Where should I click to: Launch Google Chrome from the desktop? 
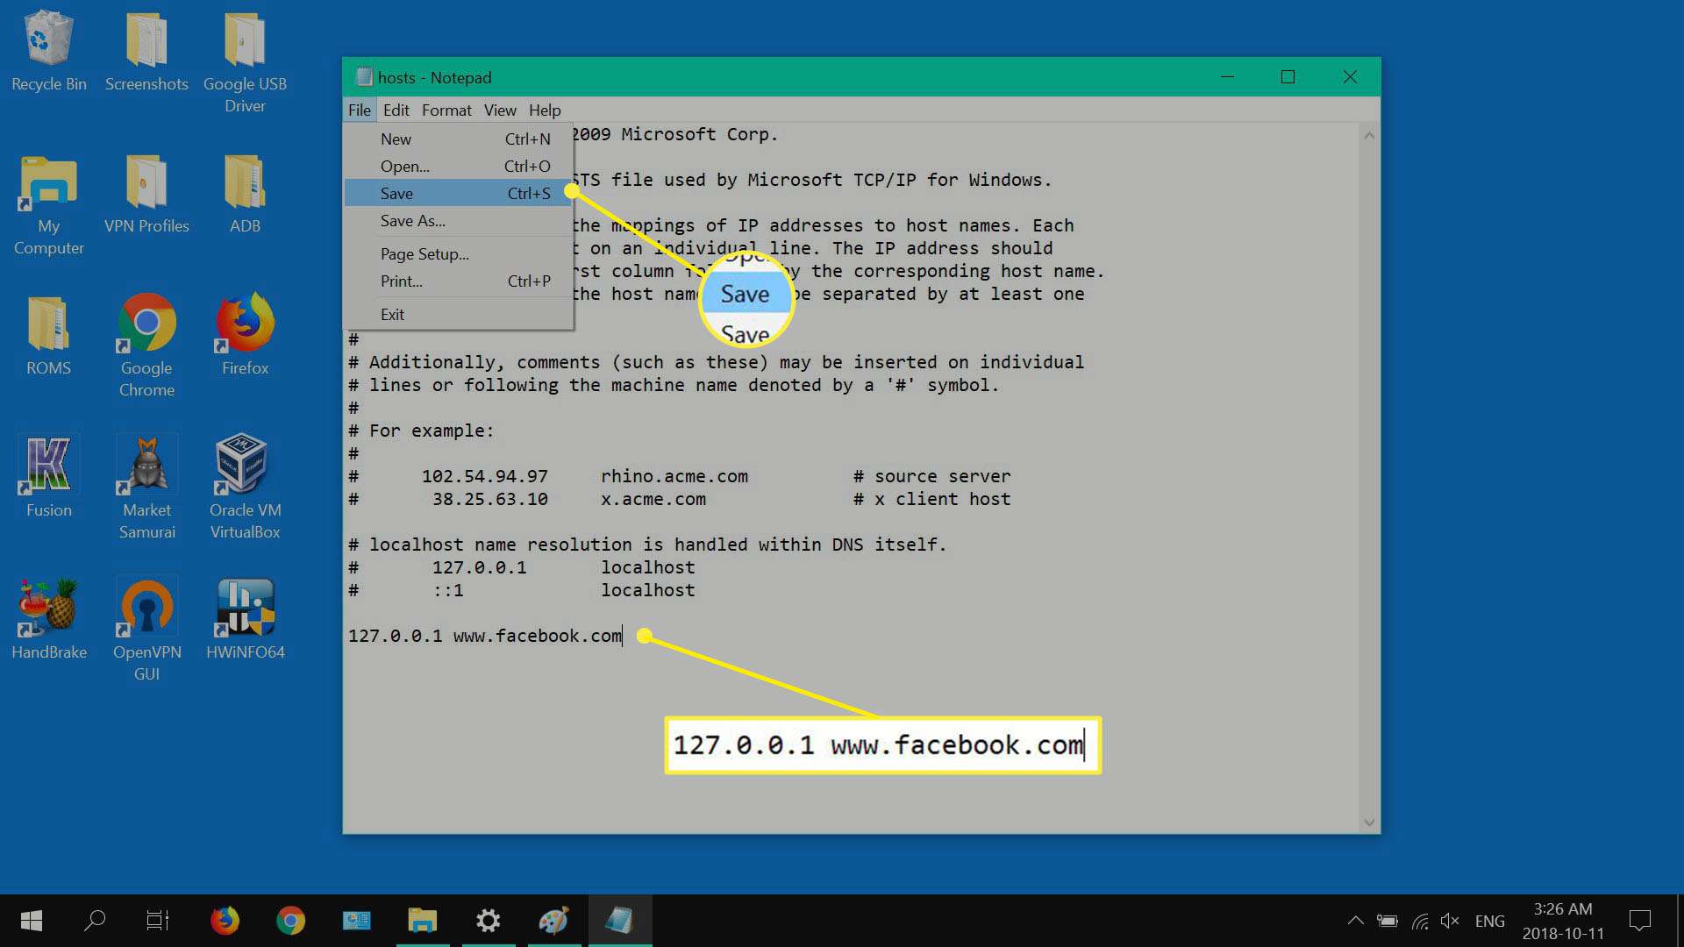coord(146,345)
